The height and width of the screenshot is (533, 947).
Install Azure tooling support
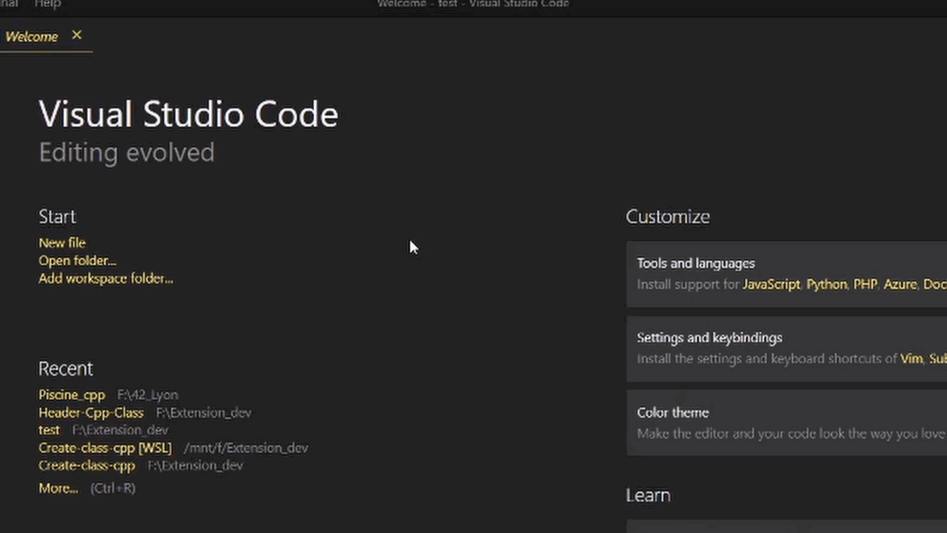pyautogui.click(x=900, y=284)
